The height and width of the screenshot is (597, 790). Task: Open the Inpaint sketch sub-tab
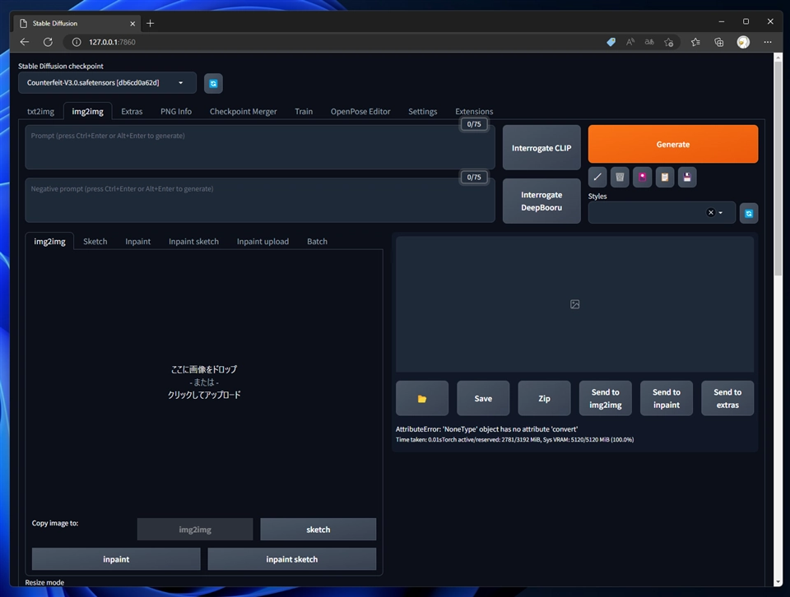[194, 242]
